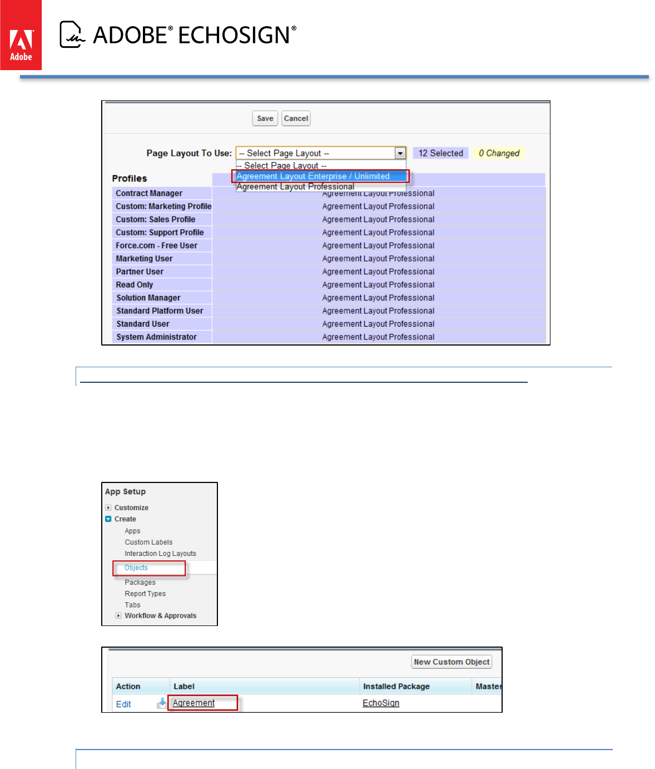Click Read Only's Agreement Layout Professional cell
Image resolution: width=655 pixels, height=769 pixels.
pyautogui.click(x=378, y=285)
